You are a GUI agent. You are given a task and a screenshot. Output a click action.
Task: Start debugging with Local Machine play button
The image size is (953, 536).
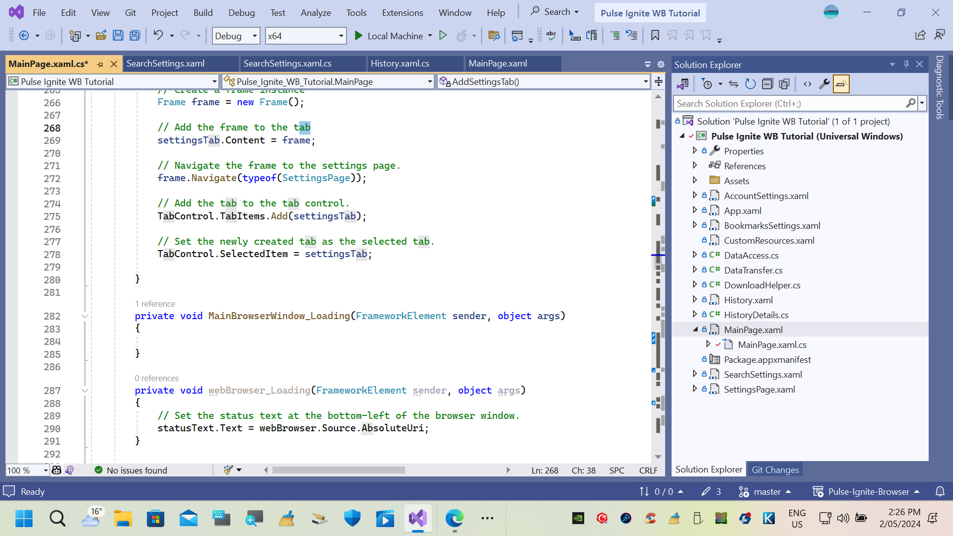click(x=358, y=36)
